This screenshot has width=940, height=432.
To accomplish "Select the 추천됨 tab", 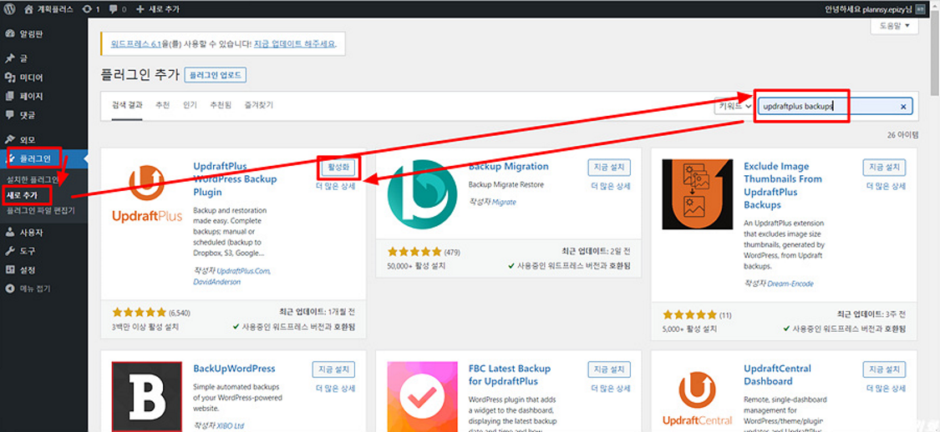I will [x=221, y=105].
